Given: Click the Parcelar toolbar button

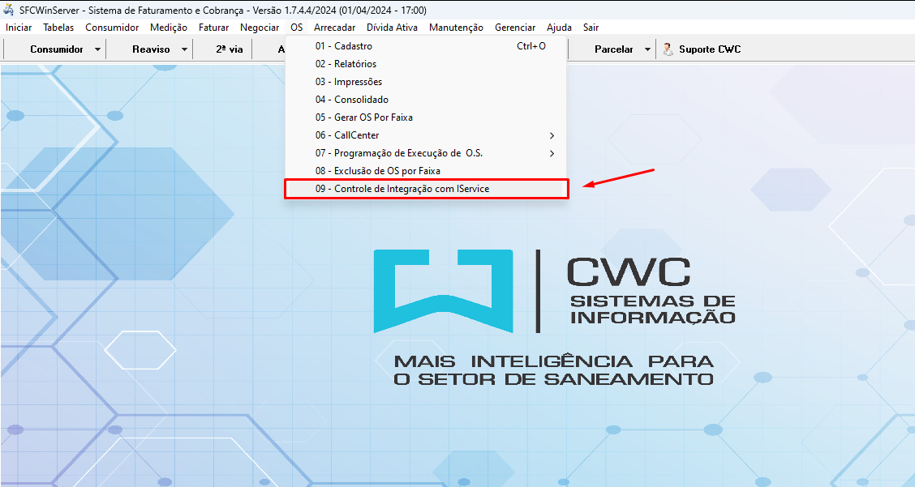Looking at the screenshot, I should tap(613, 49).
